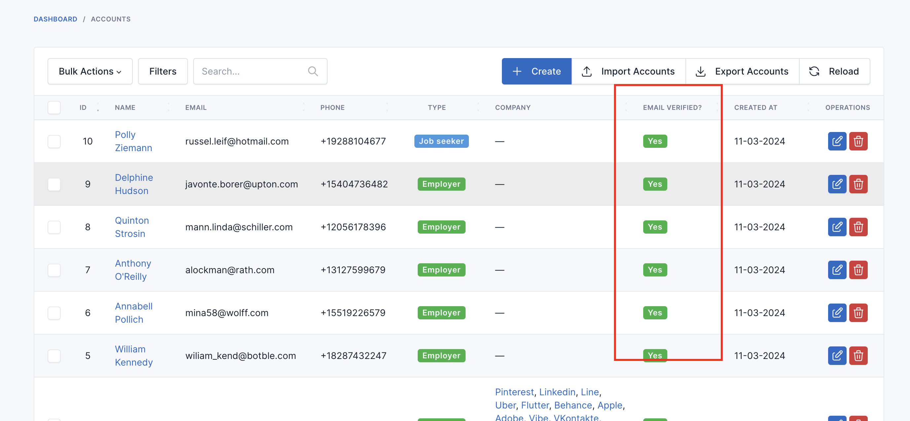The height and width of the screenshot is (421, 910).
Task: Click phone number +13127599679
Action: (353, 270)
